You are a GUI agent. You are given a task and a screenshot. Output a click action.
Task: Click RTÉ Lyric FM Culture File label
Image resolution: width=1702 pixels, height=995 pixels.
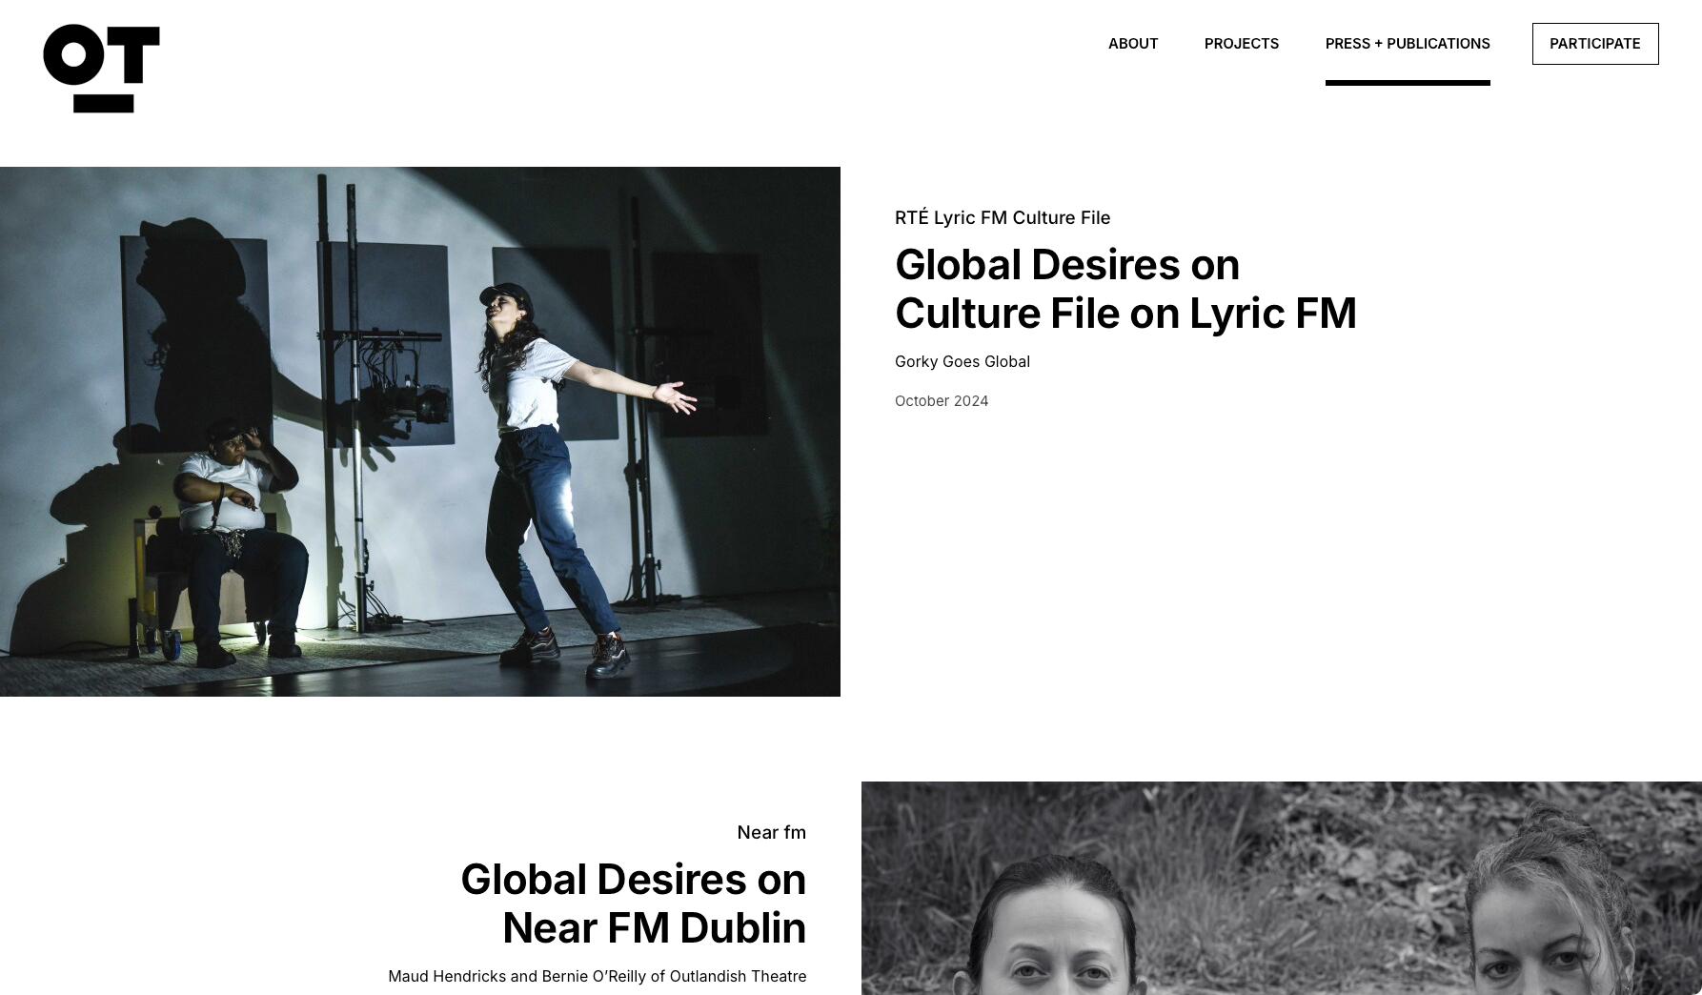[1003, 217]
